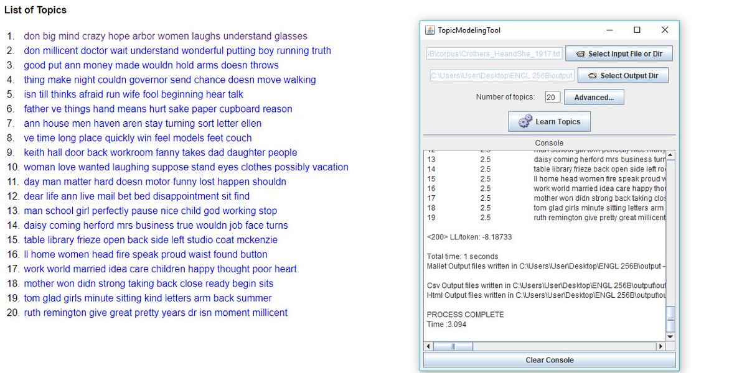Open topic 4 'thing make night couldn' link

tap(170, 80)
